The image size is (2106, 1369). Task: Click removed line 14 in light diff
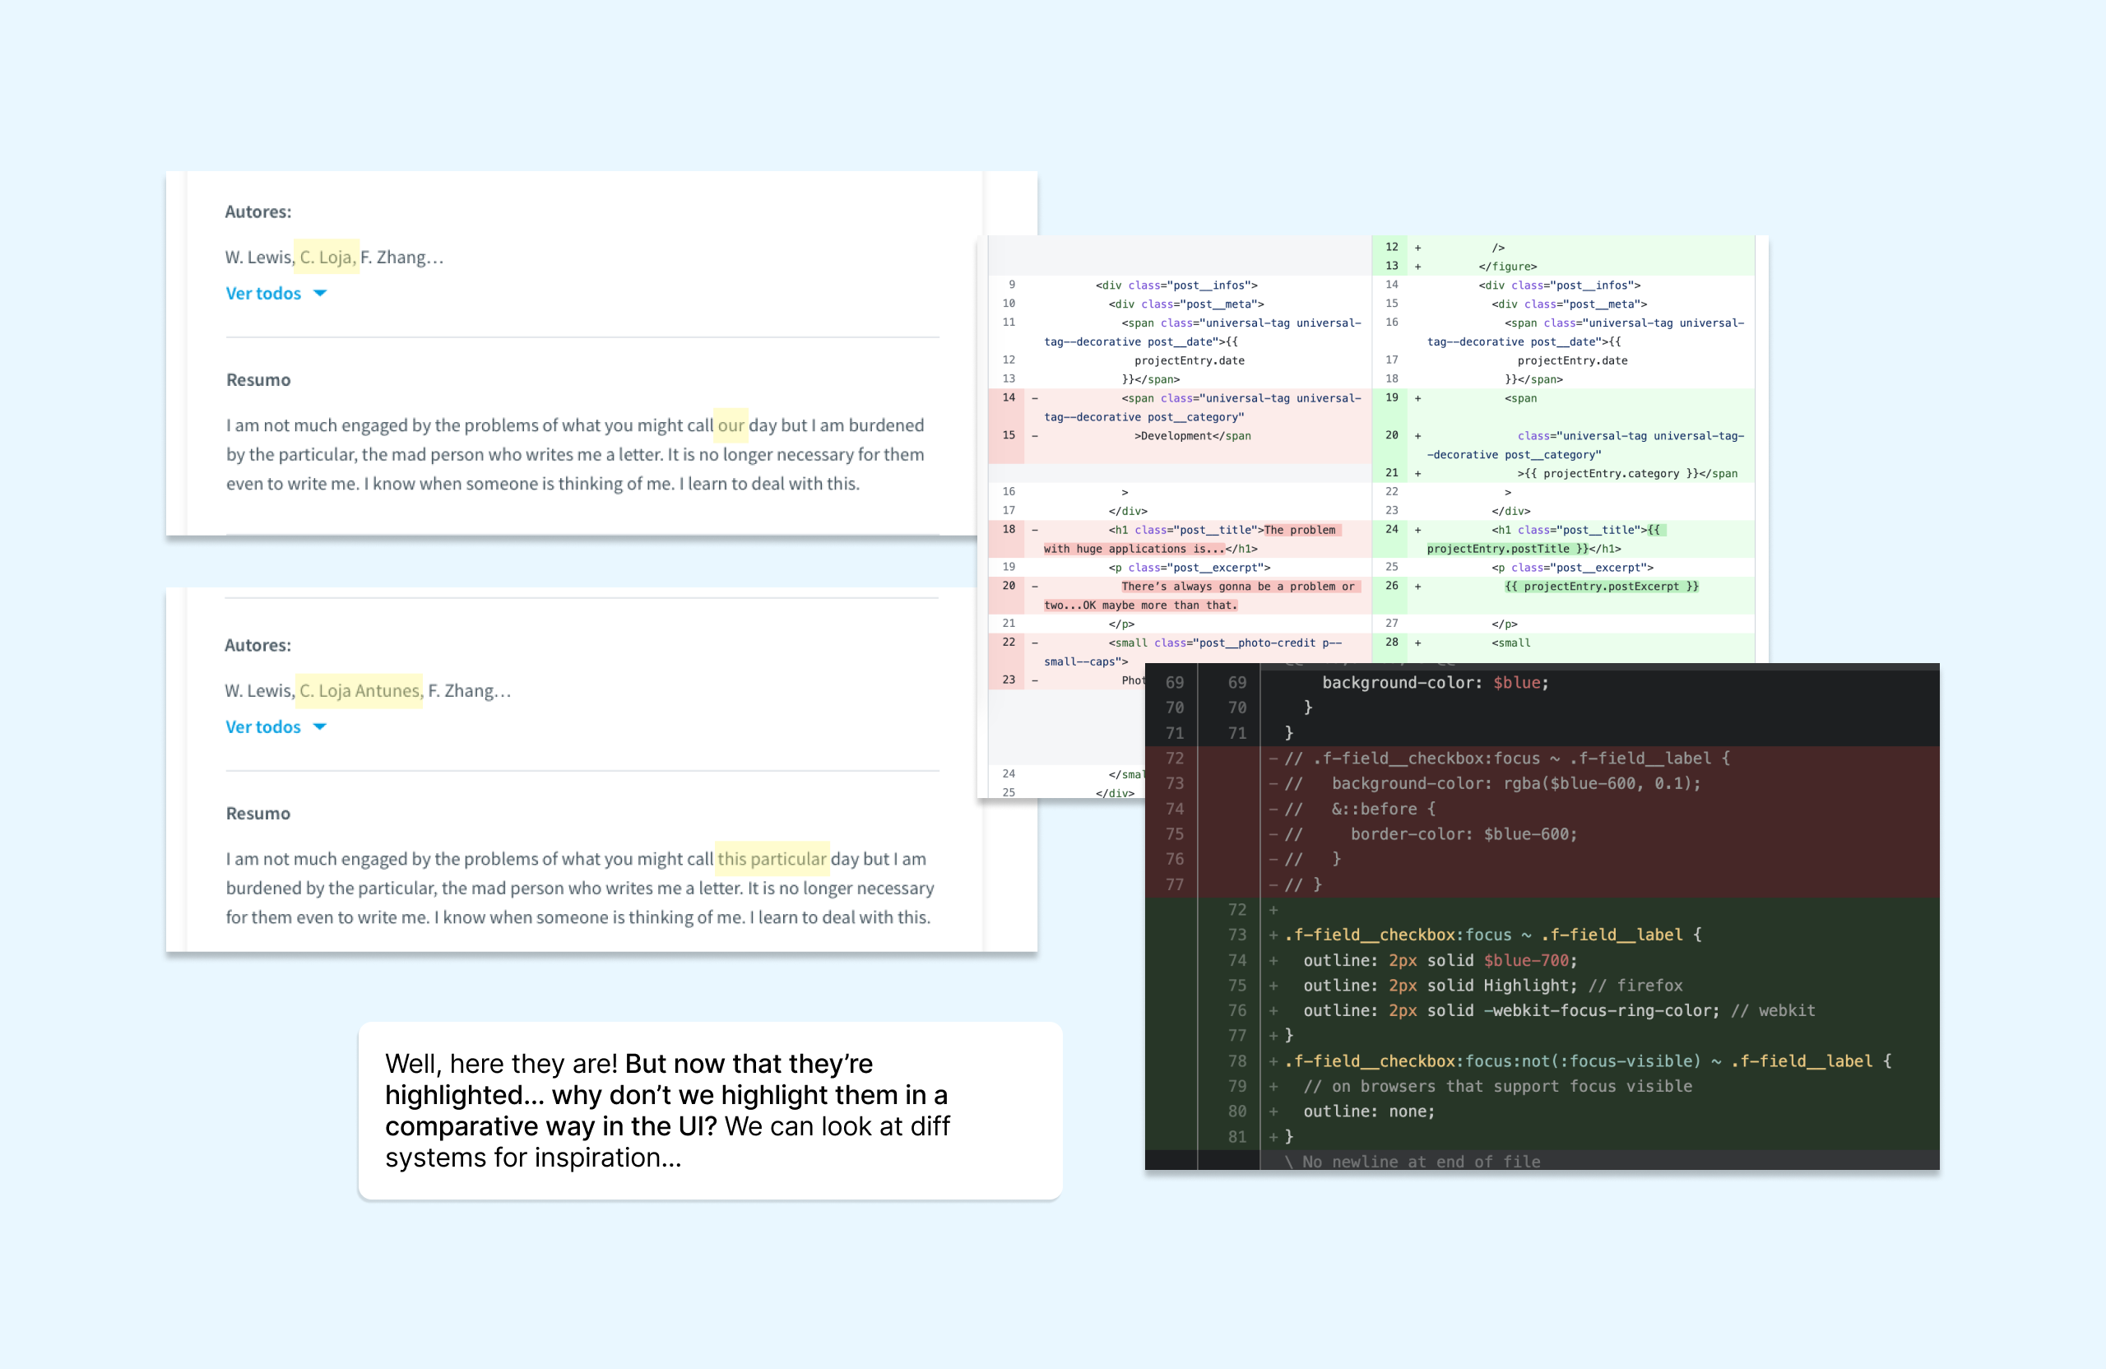pos(1180,407)
